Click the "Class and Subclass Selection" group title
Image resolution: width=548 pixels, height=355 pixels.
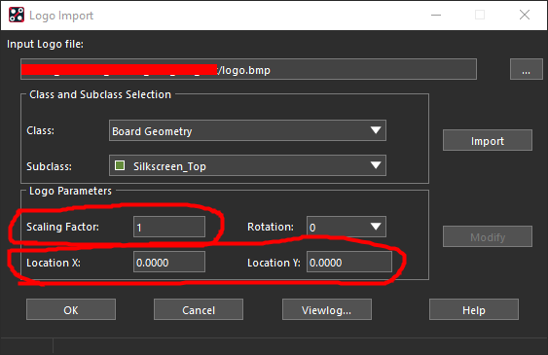click(x=100, y=94)
